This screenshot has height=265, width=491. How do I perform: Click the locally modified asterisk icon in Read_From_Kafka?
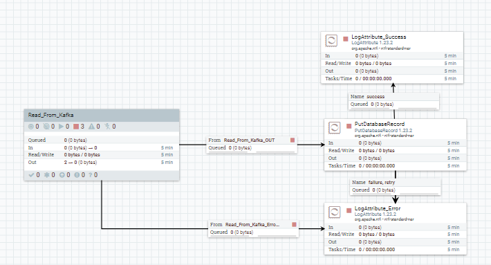46,175
